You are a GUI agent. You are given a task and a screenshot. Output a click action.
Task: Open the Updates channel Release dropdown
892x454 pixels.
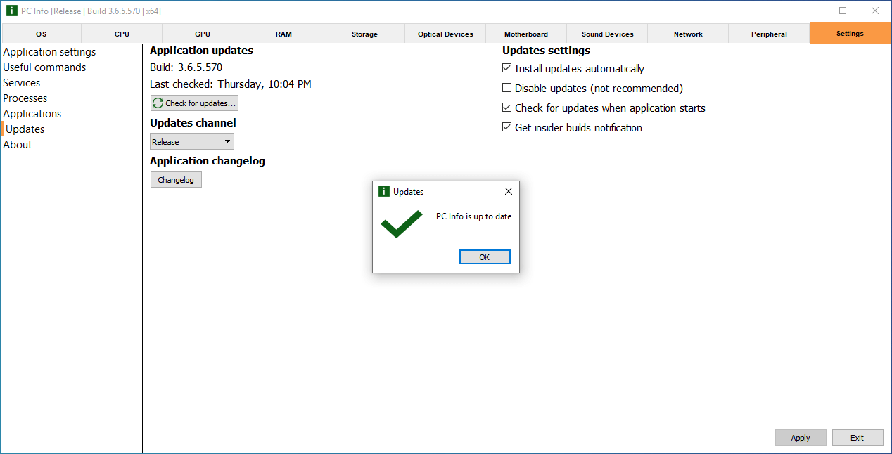coord(192,142)
